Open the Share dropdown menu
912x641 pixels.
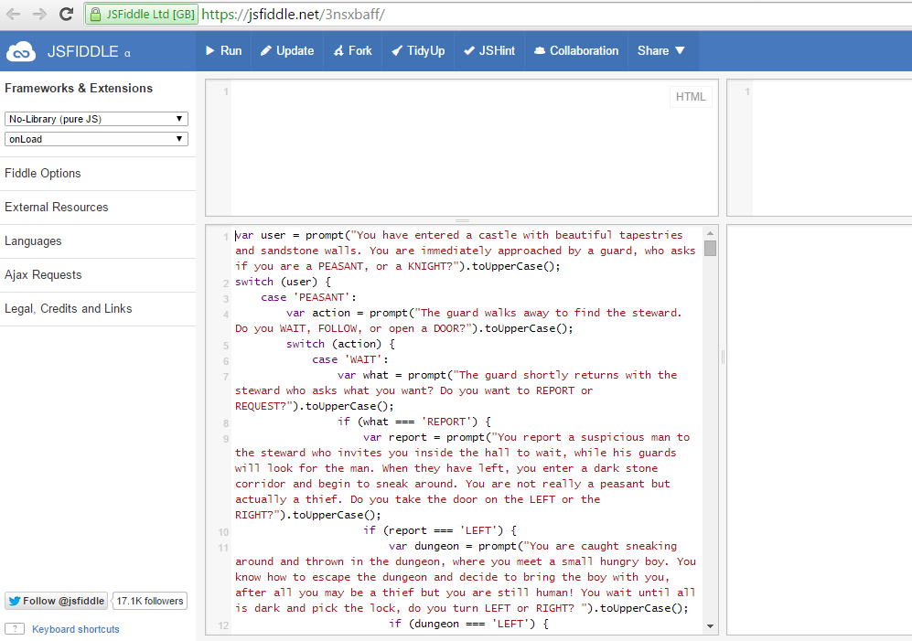(661, 51)
